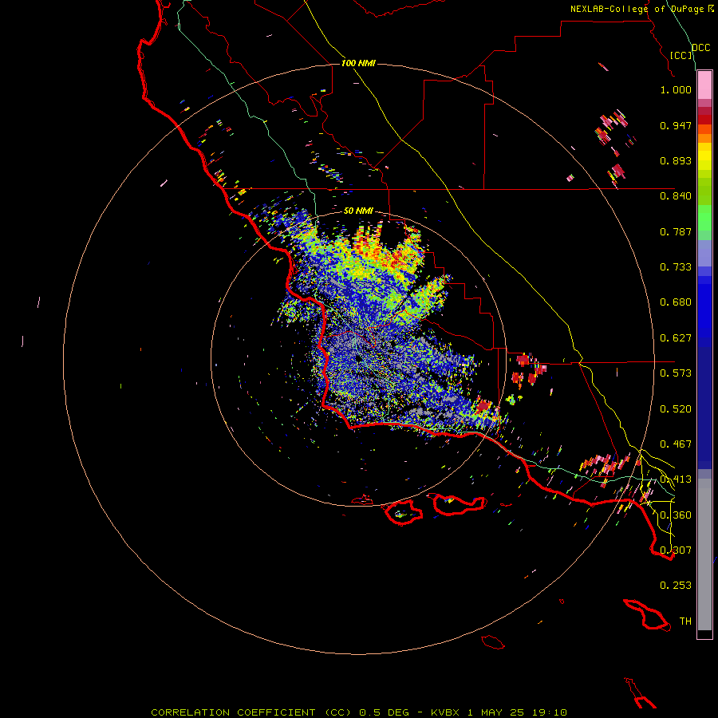Click the pink swatch at the color bar top
The height and width of the screenshot is (718, 718).
pyautogui.click(x=704, y=85)
